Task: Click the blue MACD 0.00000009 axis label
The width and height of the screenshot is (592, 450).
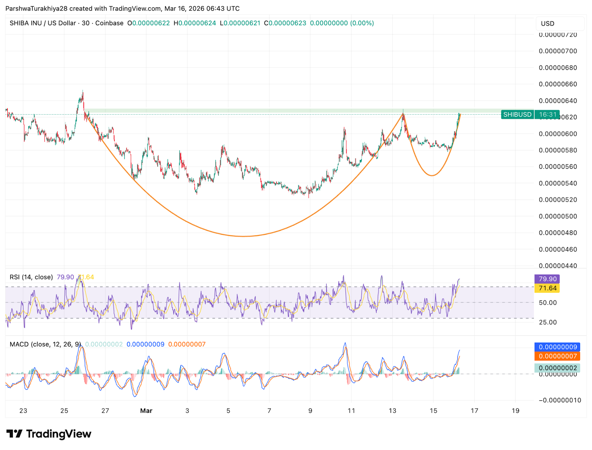Action: [557, 347]
